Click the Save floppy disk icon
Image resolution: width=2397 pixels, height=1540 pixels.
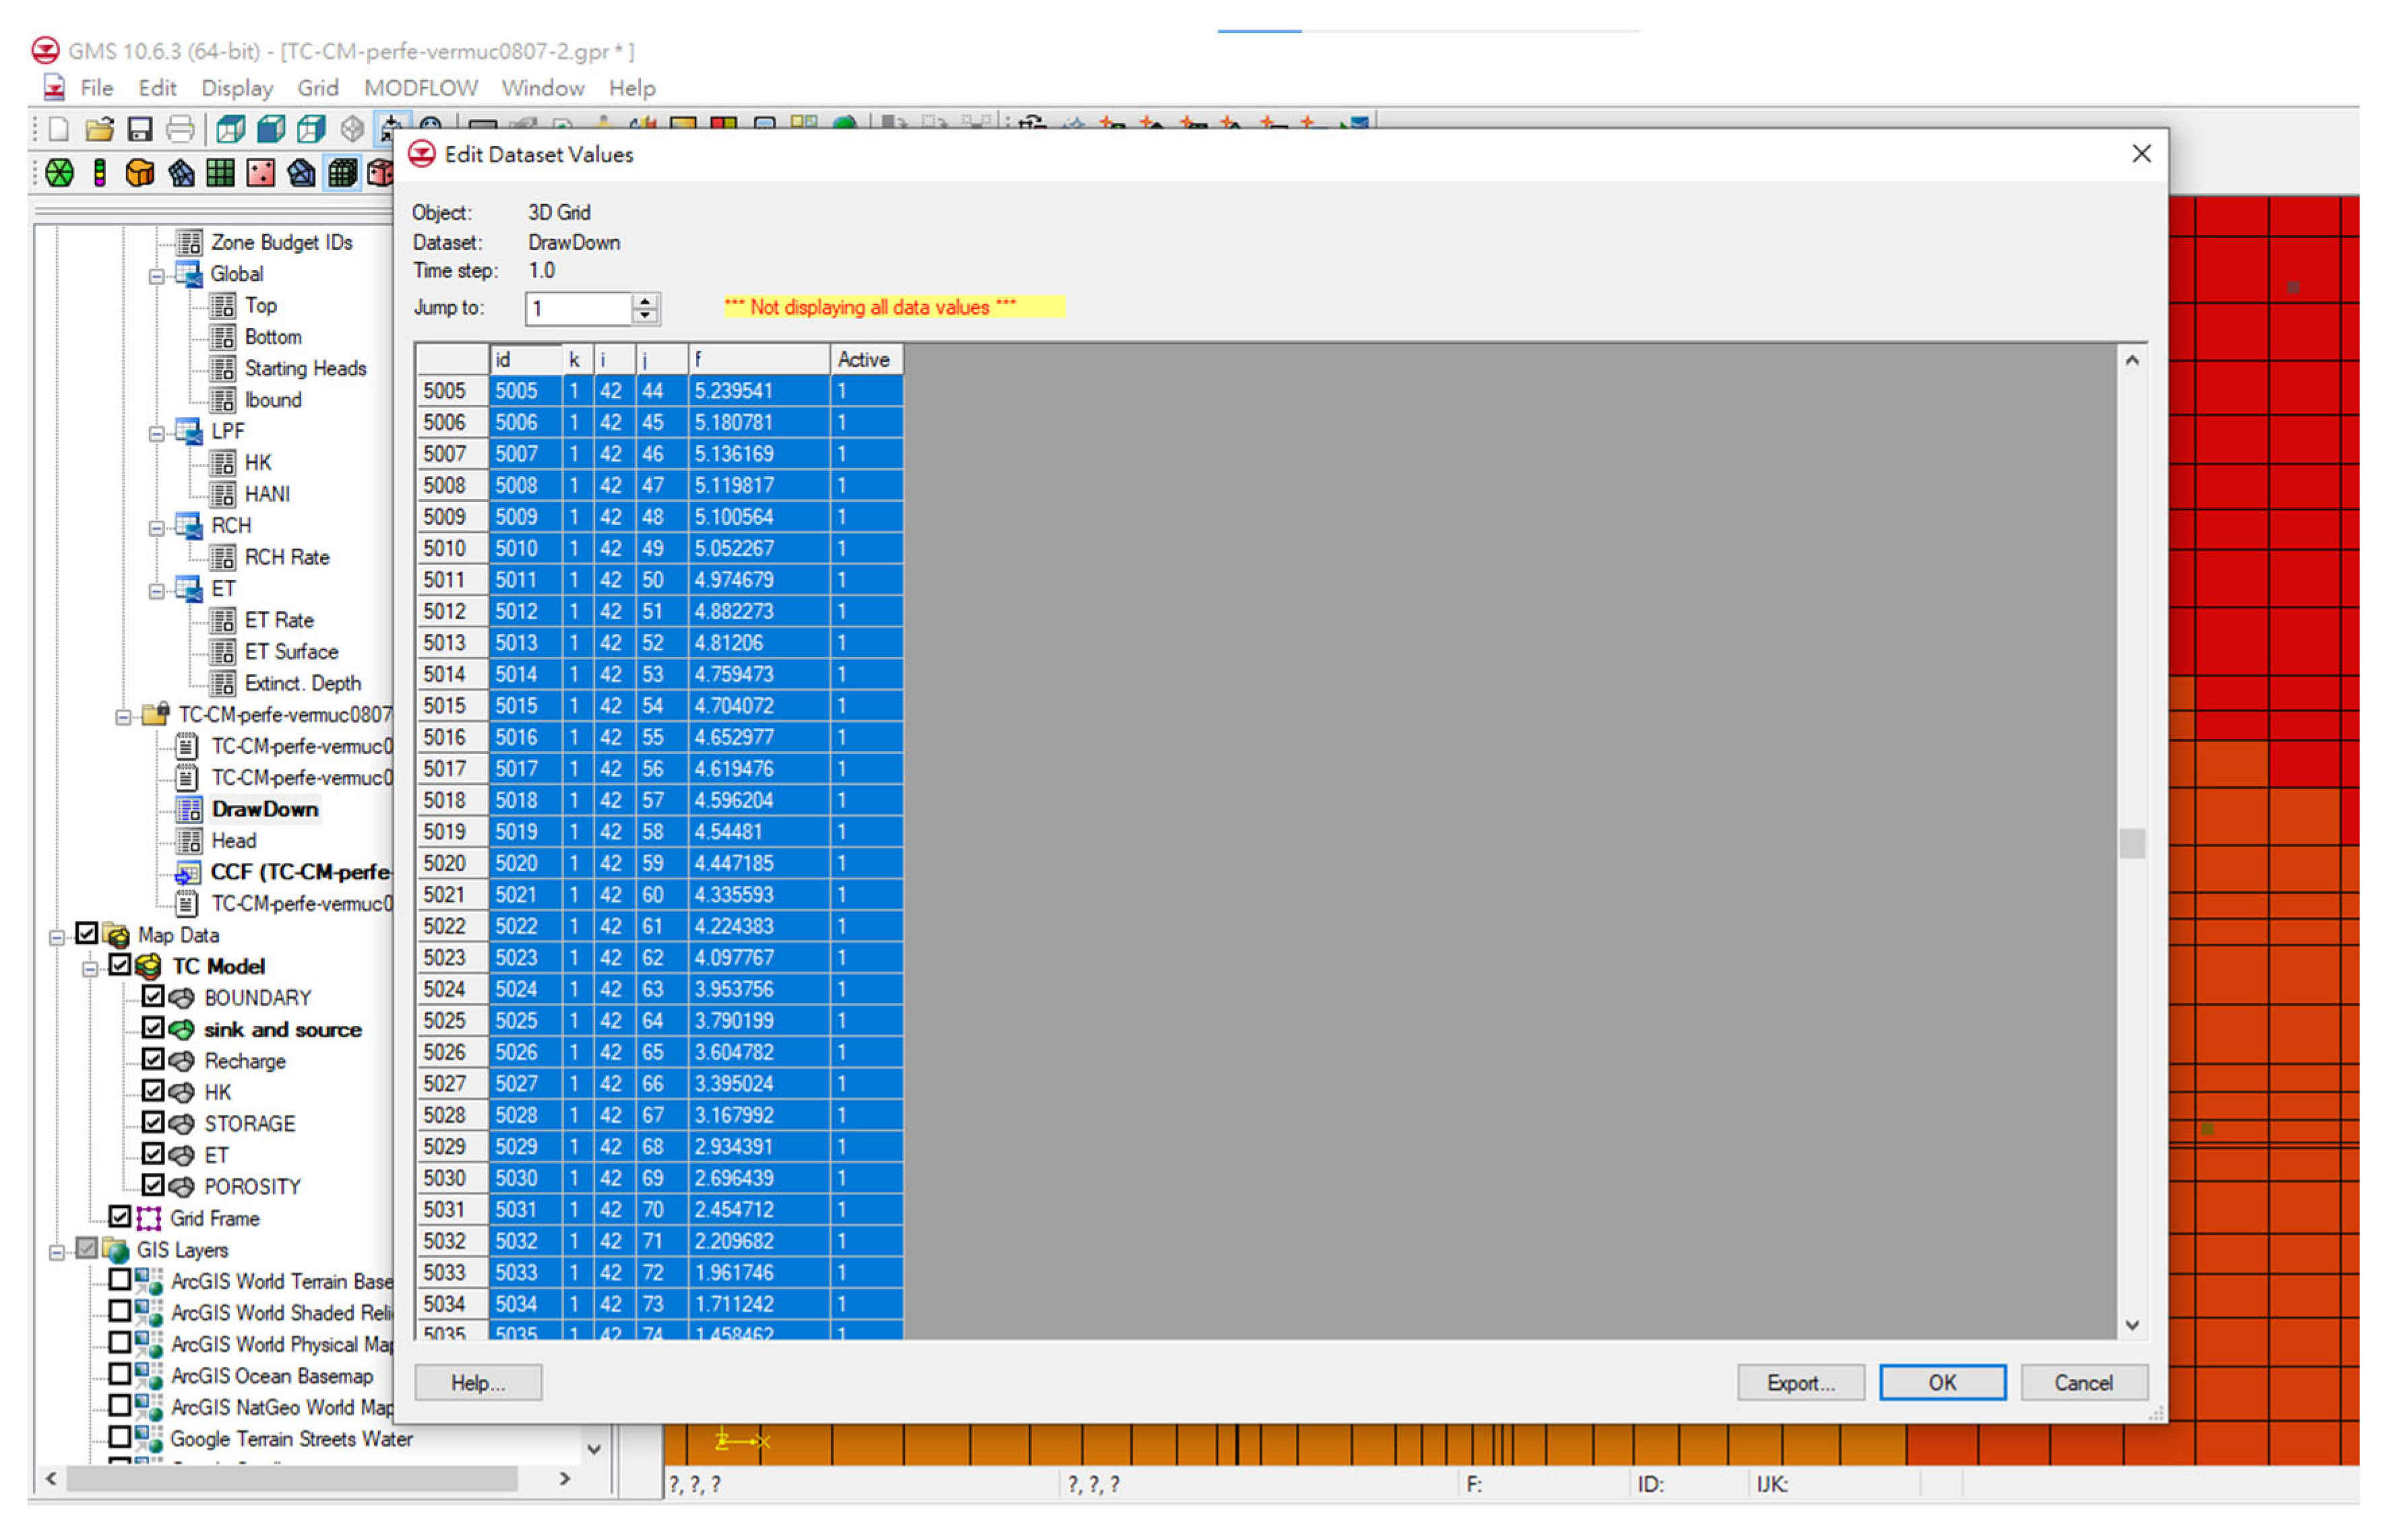(x=139, y=129)
